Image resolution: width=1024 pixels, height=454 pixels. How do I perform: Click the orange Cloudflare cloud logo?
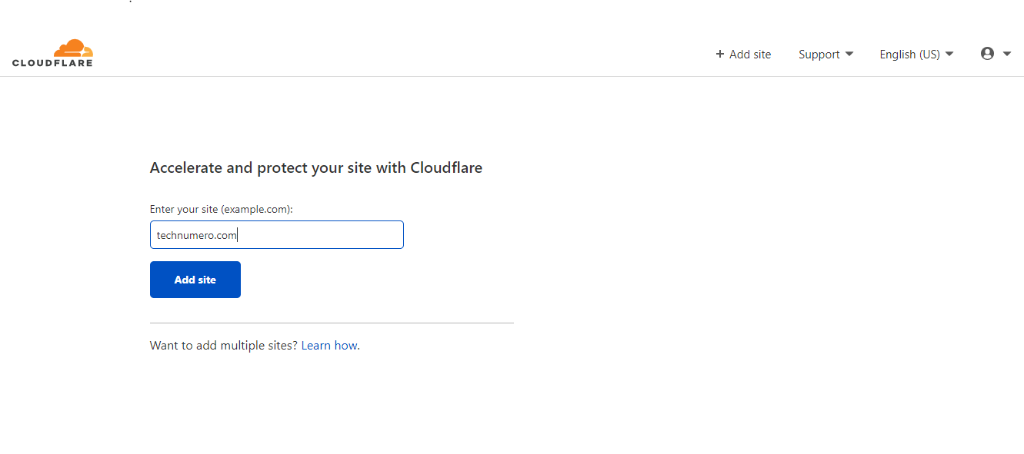(x=73, y=48)
